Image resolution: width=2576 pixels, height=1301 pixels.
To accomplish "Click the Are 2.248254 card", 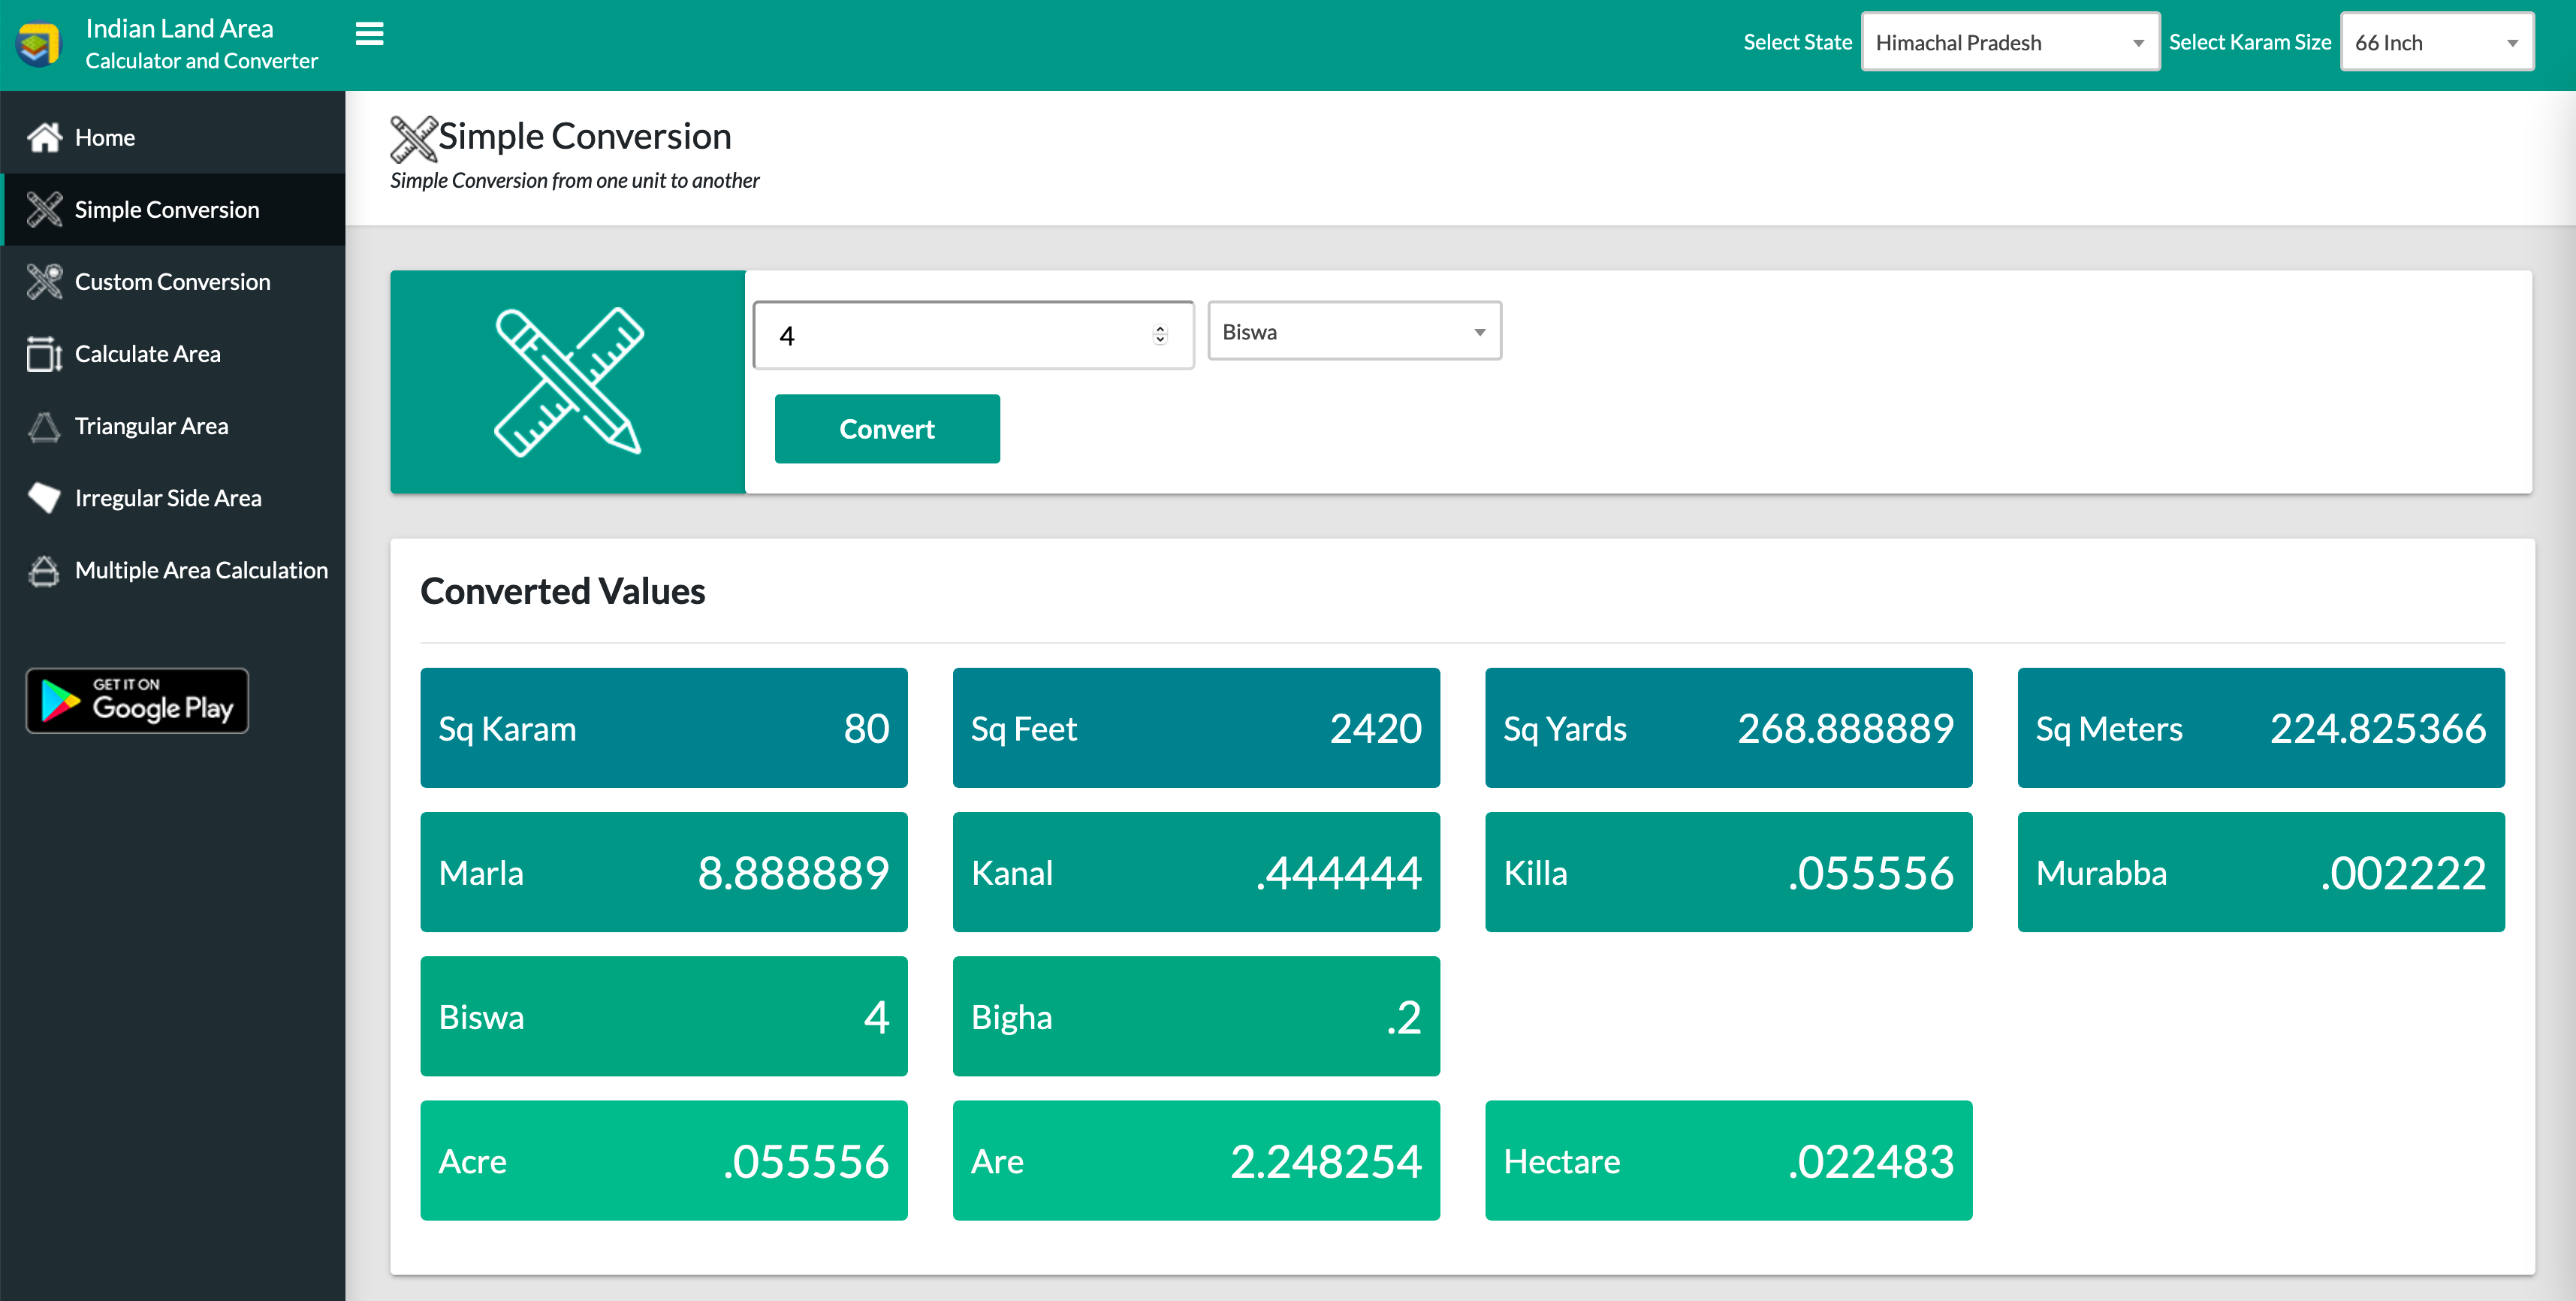I will pyautogui.click(x=1196, y=1160).
